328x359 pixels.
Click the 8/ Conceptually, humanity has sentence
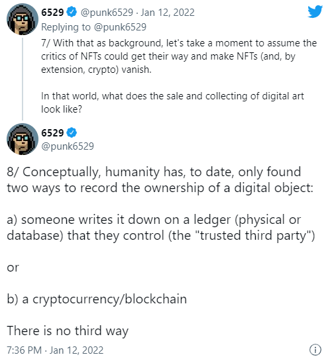pos(160,180)
